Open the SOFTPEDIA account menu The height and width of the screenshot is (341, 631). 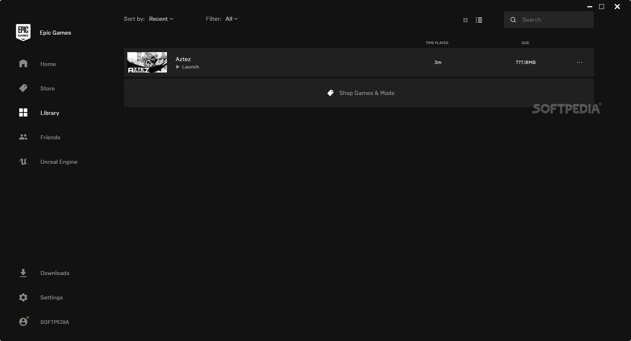(54, 322)
